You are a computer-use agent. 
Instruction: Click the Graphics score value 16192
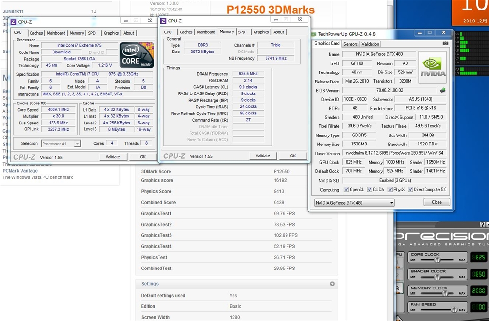[280, 180]
